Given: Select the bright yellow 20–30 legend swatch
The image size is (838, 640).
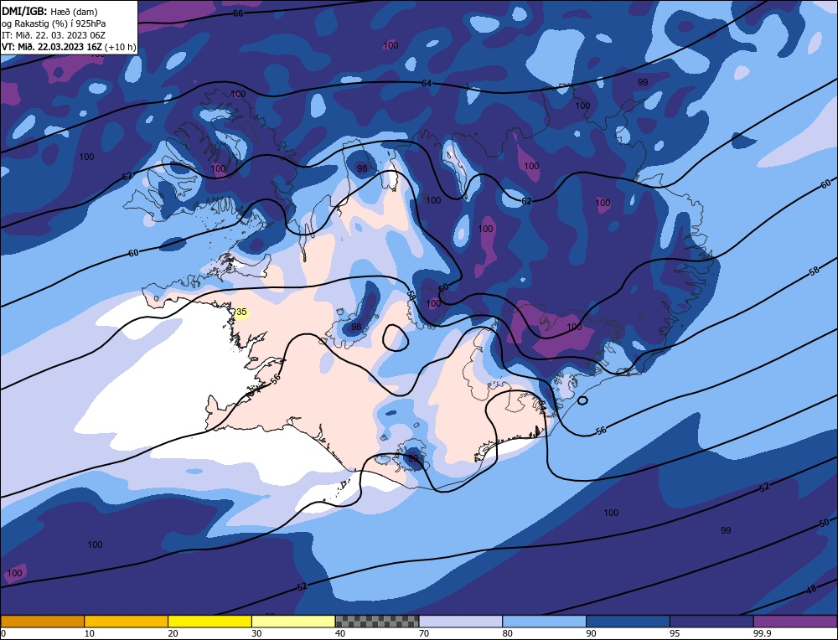Looking at the screenshot, I should pos(209,621).
